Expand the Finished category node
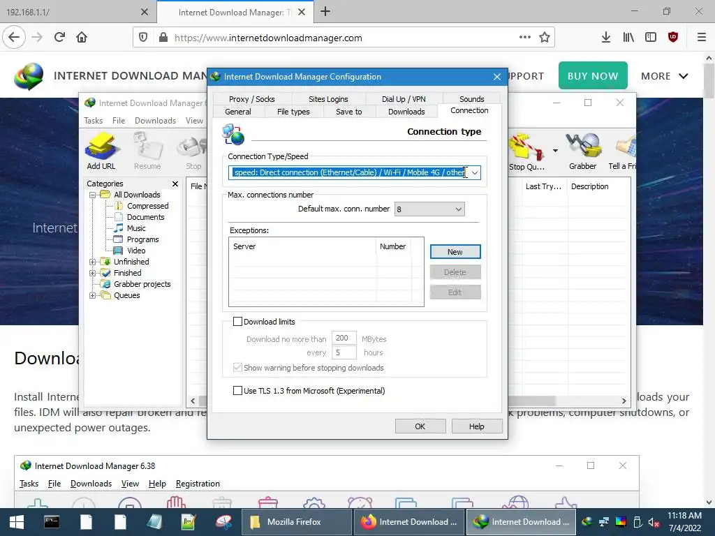The image size is (715, 536). pyautogui.click(x=93, y=274)
